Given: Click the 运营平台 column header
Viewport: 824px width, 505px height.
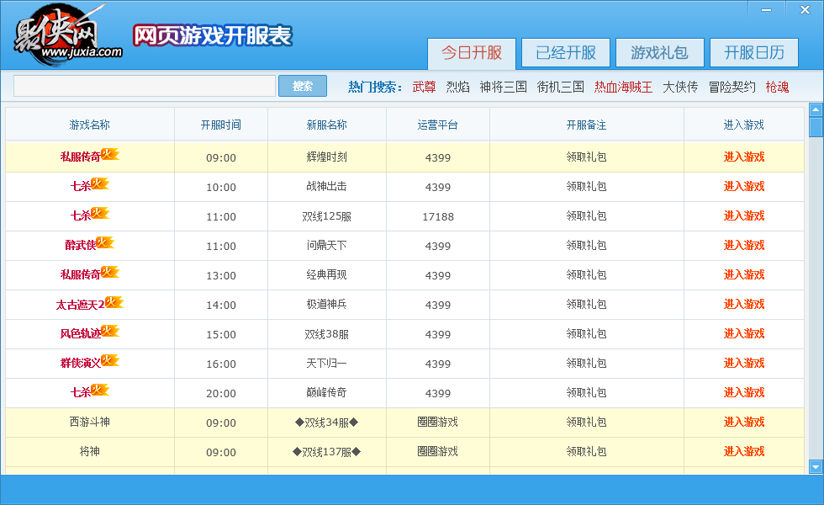Looking at the screenshot, I should pyautogui.click(x=438, y=125).
